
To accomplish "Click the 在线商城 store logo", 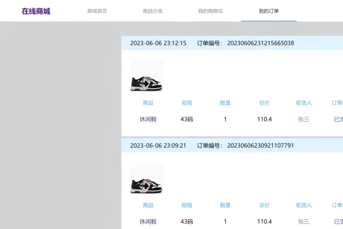I will click(x=36, y=11).
